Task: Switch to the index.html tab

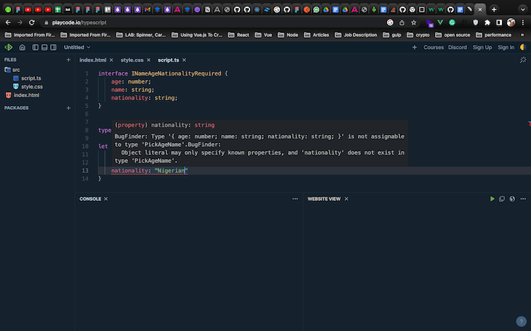Action: pyautogui.click(x=93, y=60)
